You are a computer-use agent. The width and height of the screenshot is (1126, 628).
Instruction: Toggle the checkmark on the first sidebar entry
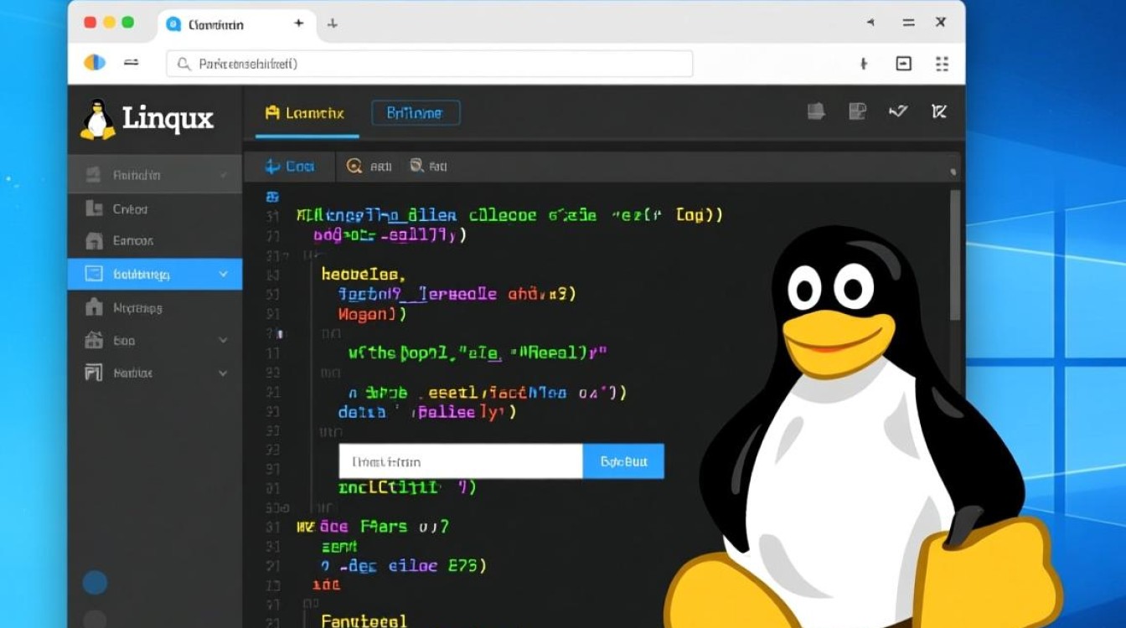tap(223, 174)
